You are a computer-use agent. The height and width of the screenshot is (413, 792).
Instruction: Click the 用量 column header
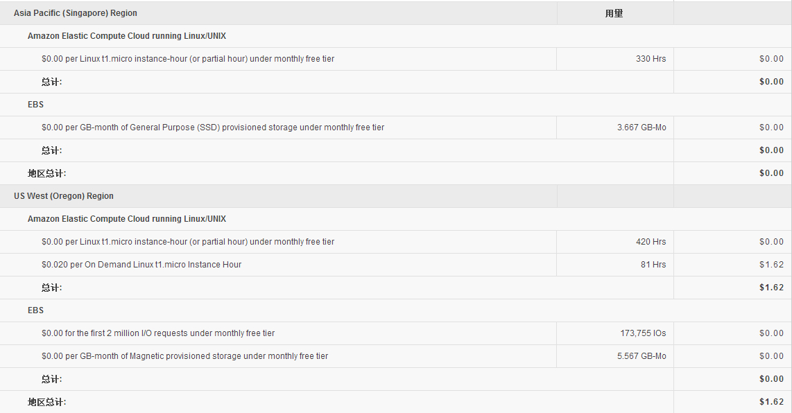pos(614,14)
